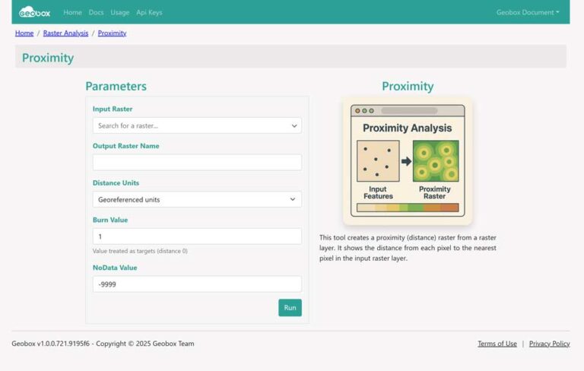The image size is (584, 371).
Task: Open the Api Keys navbar item
Action: pos(149,12)
